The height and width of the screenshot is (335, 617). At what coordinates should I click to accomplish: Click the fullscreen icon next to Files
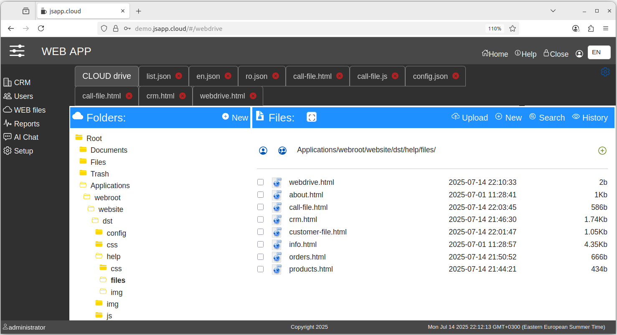coord(311,117)
